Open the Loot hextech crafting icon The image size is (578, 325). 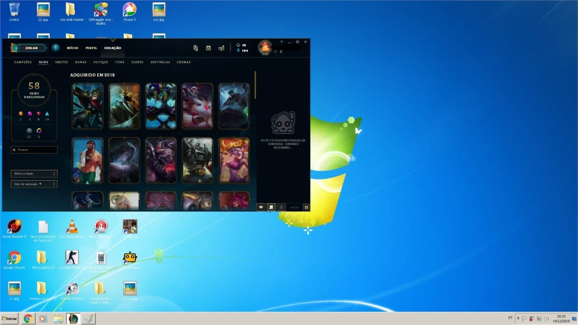[x=208, y=48]
